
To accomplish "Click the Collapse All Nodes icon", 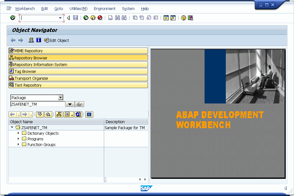I will point(48,114).
